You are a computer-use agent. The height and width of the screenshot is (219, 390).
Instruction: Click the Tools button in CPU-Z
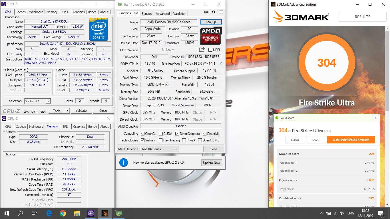pos(57,111)
